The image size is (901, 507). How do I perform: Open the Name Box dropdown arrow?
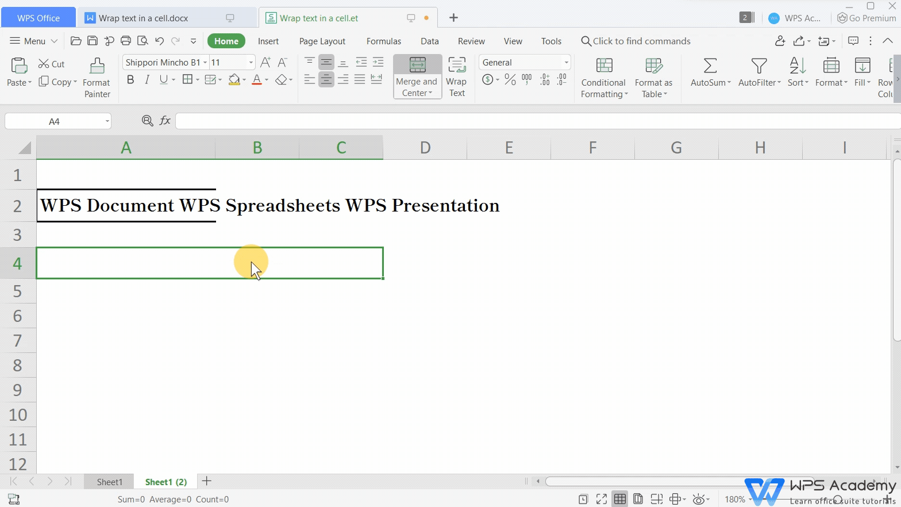pos(107,121)
